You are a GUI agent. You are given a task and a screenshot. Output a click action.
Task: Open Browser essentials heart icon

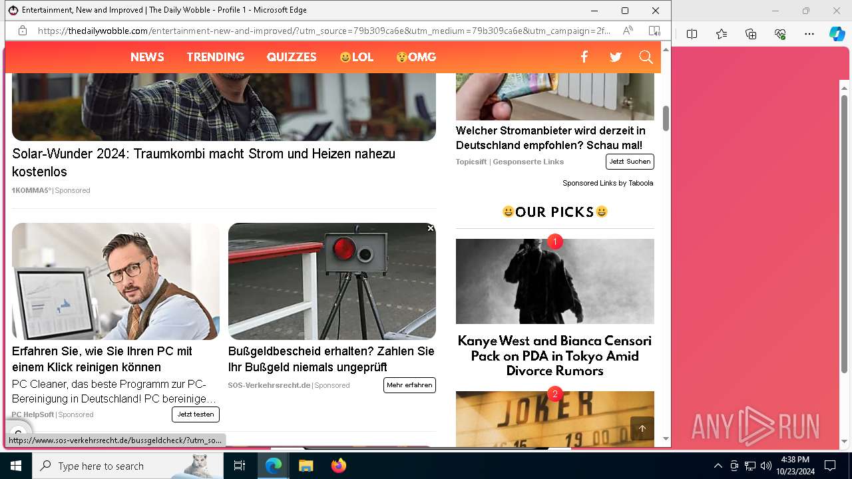pyautogui.click(x=780, y=34)
